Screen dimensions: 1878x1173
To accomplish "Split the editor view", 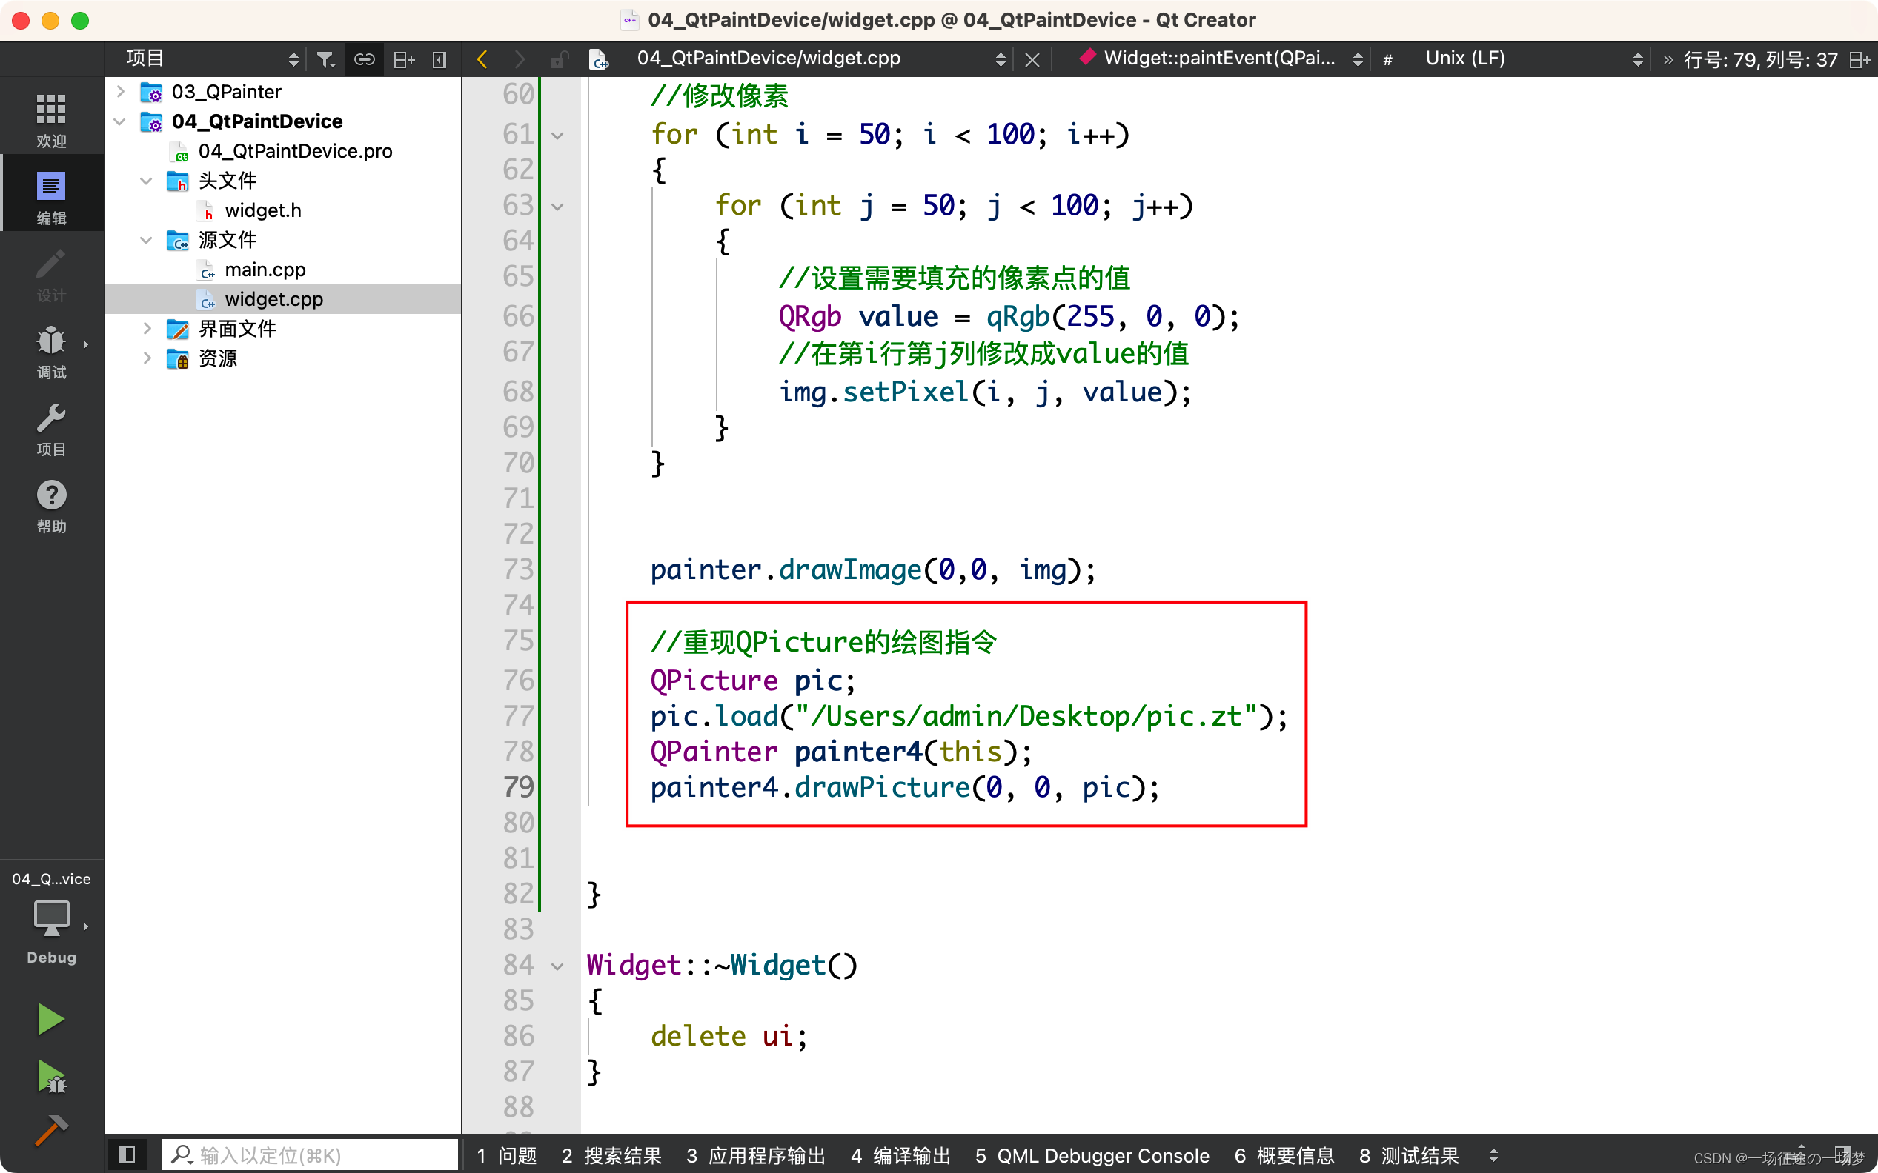I will tap(1859, 60).
